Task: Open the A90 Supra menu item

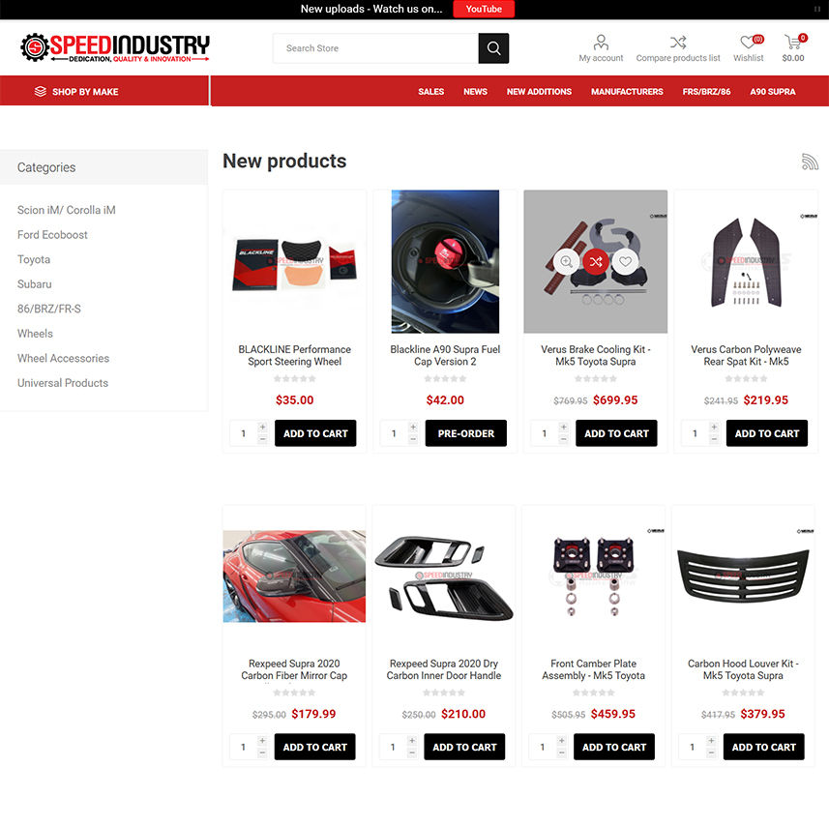Action: (773, 92)
